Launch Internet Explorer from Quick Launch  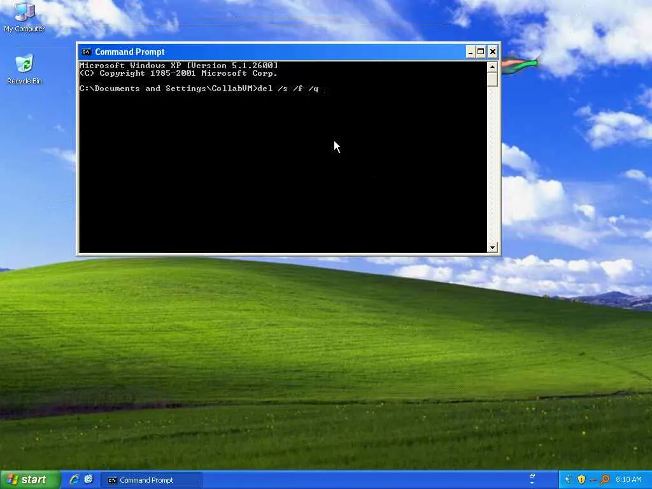[x=74, y=479]
